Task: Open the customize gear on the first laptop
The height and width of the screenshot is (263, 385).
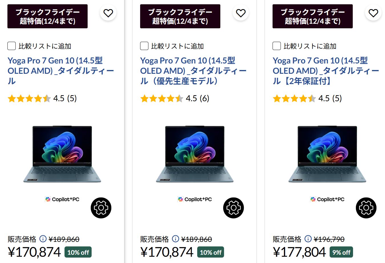Action: 101,208
